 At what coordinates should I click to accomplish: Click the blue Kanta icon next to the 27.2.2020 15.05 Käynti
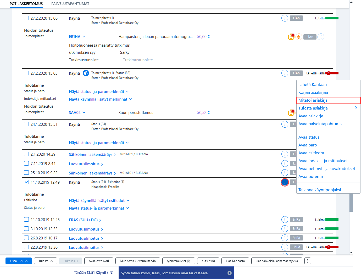click(86, 73)
